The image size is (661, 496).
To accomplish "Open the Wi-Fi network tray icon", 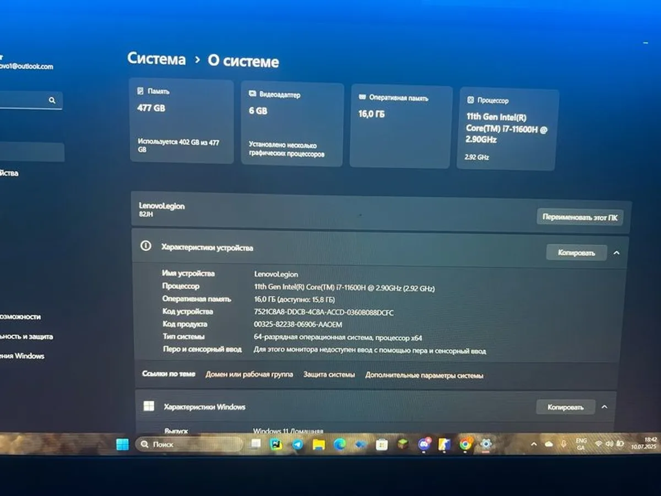I will pos(599,444).
